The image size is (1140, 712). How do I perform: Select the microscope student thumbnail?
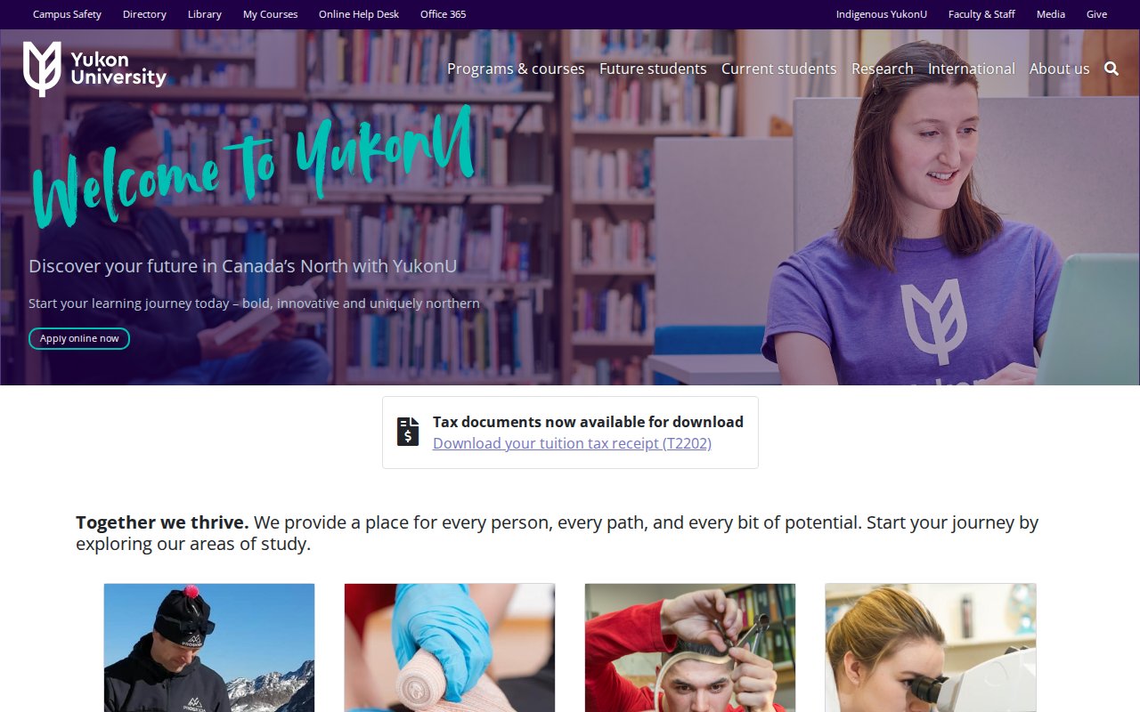(x=931, y=648)
